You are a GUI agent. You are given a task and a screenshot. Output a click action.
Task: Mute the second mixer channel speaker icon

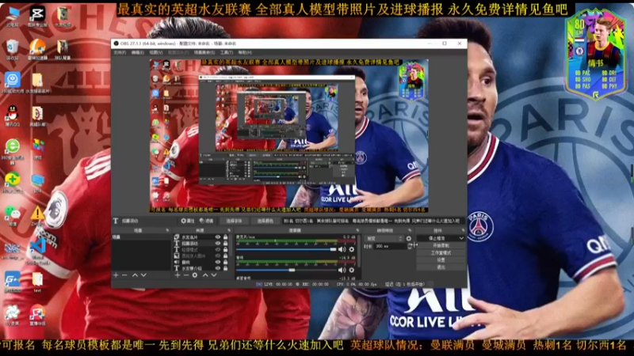342,270
